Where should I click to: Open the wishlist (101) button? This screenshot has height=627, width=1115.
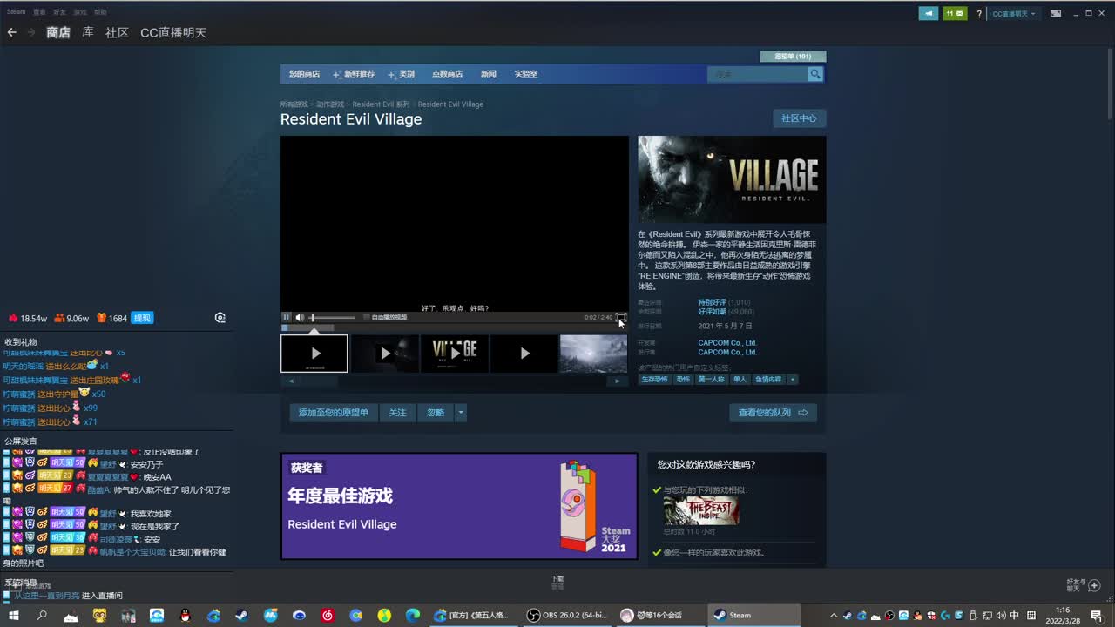(x=793, y=57)
